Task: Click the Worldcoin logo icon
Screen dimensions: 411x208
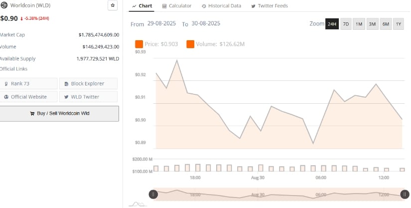Action: [4, 5]
